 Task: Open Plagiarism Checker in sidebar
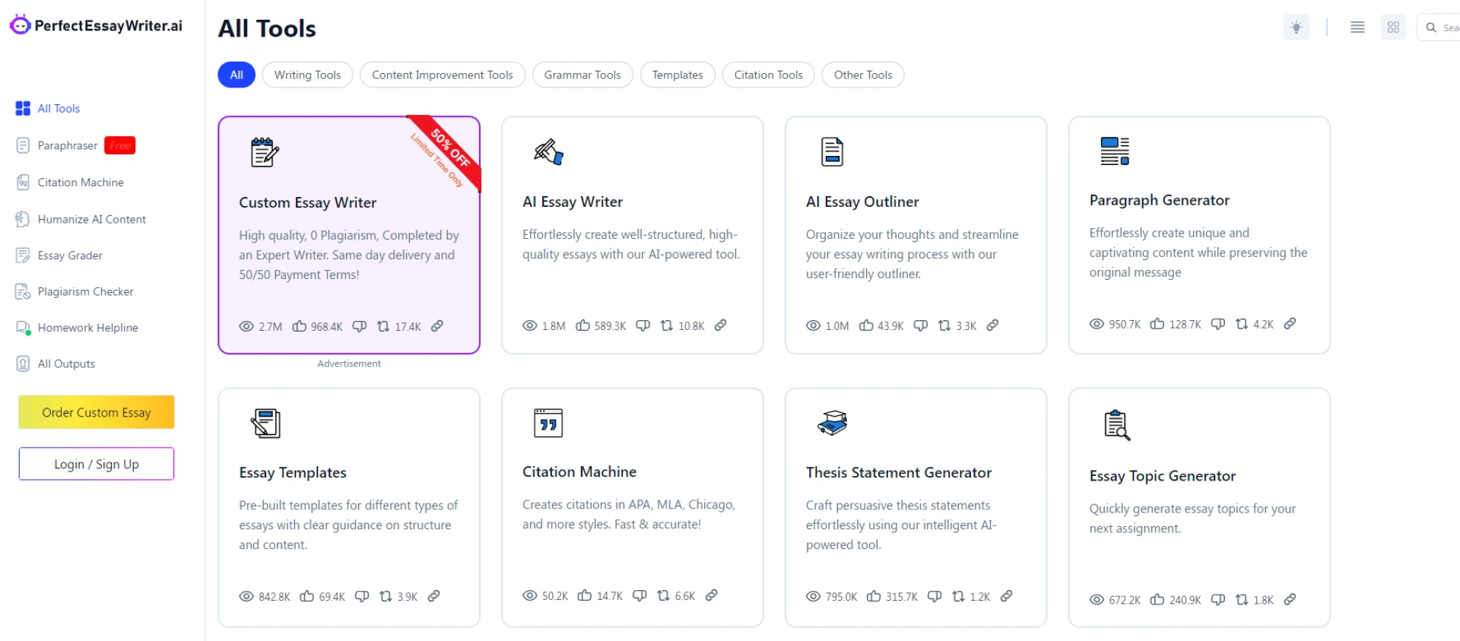pos(75,291)
